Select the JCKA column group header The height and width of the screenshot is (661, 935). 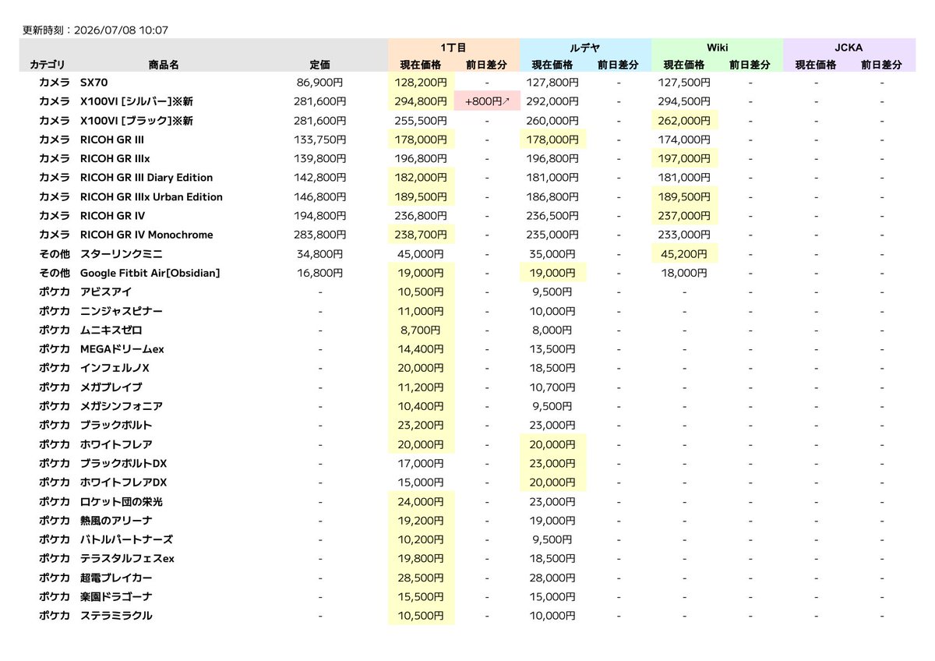point(849,48)
